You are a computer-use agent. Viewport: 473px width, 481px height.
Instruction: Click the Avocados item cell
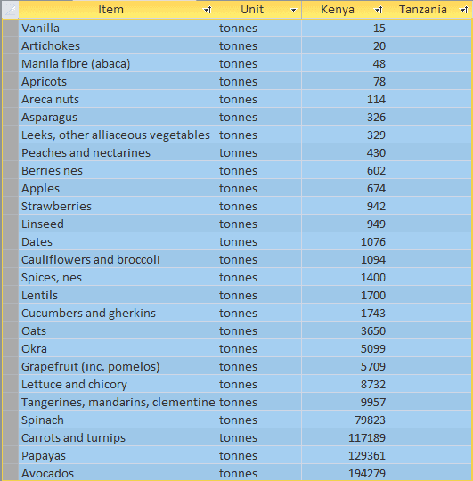118,473
